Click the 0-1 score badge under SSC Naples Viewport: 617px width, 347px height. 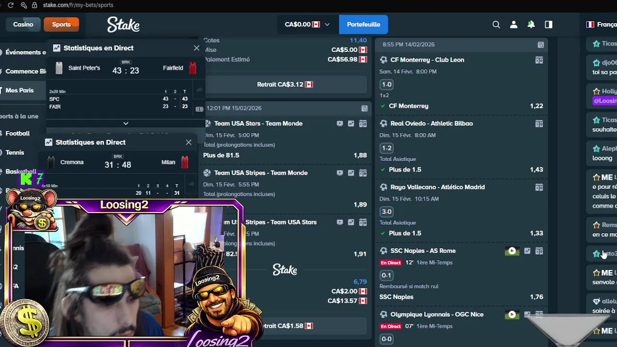pyautogui.click(x=386, y=275)
